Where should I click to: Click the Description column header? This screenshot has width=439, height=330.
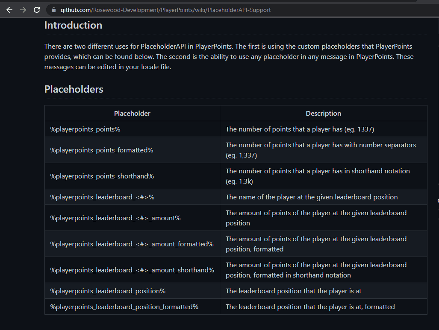[x=323, y=114]
